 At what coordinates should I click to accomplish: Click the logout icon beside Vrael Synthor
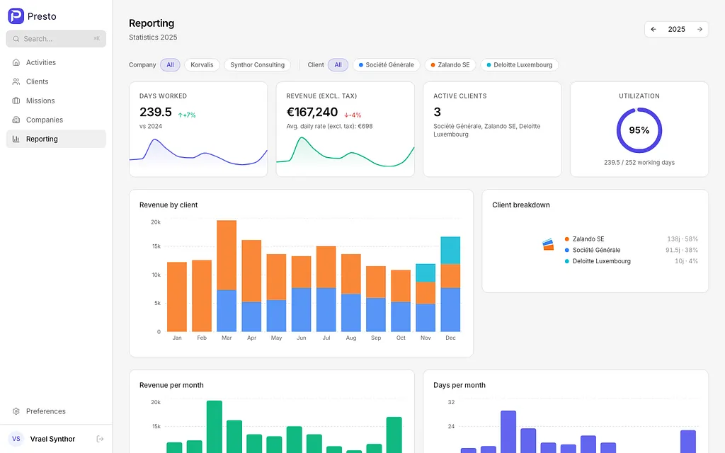pos(100,439)
